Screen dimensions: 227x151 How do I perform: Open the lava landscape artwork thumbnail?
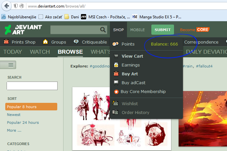tap(203, 119)
